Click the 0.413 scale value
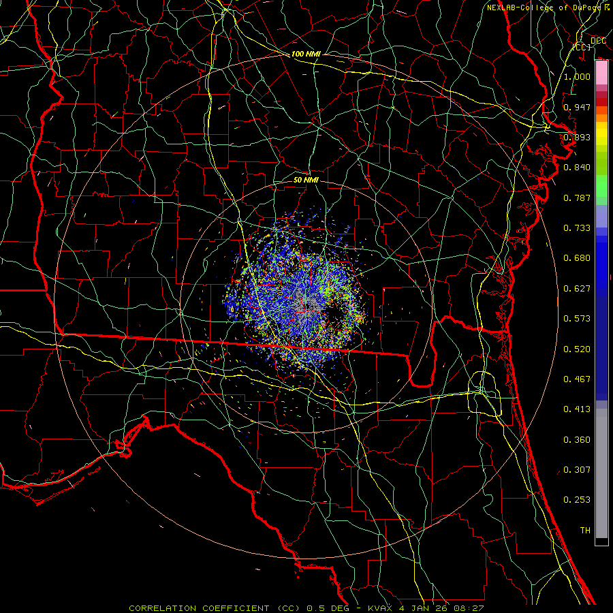The height and width of the screenshot is (613, 613). [577, 409]
